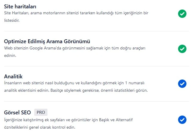Viewport: 193px width, 137px height.
Task: Click the Analitik description paragraph
Action: point(76,87)
